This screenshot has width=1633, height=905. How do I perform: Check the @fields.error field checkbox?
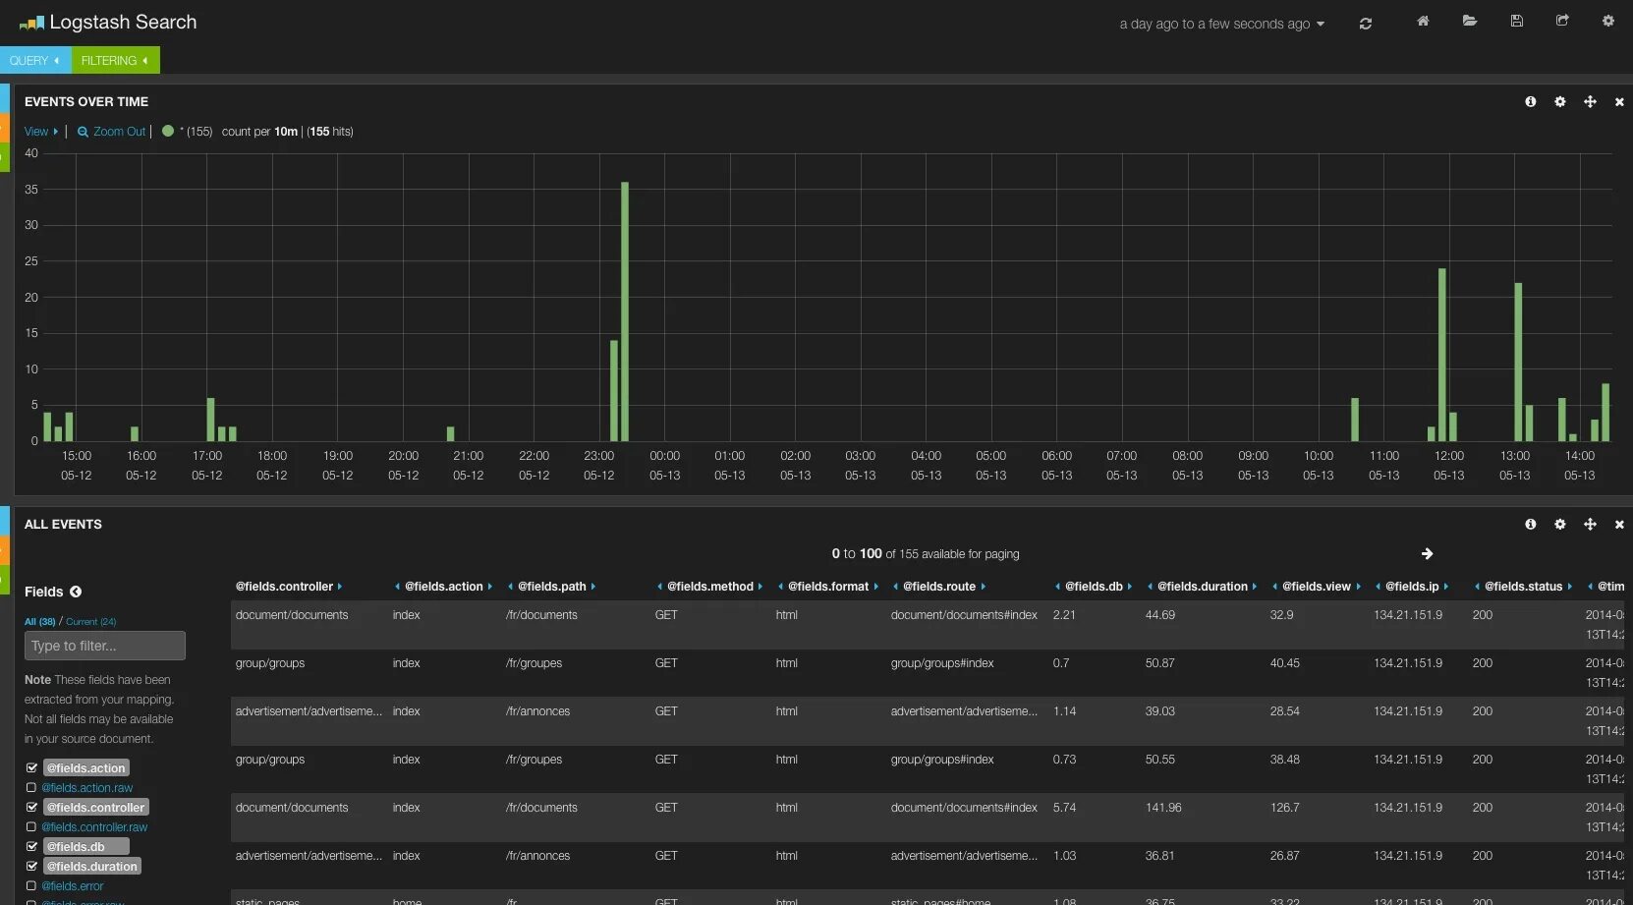coord(31,886)
